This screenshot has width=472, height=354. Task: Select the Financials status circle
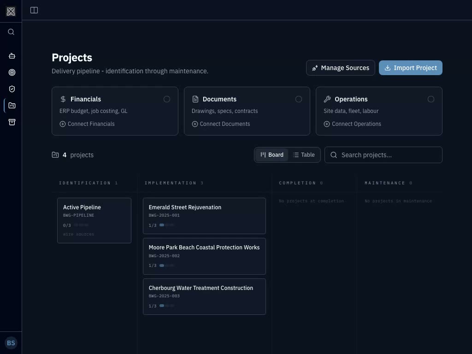pos(167,99)
